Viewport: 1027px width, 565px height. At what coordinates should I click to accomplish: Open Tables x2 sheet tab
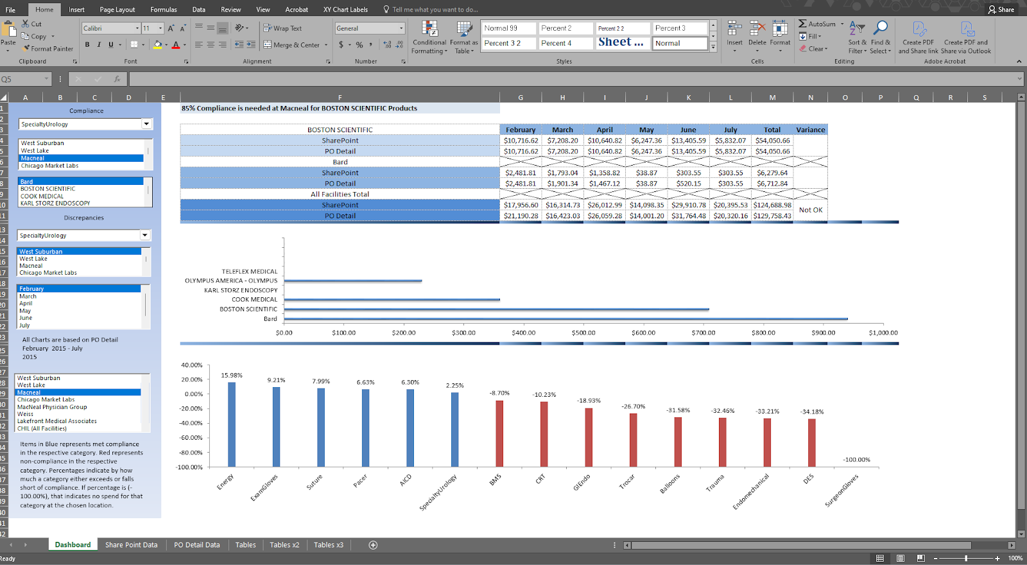pyautogui.click(x=284, y=544)
